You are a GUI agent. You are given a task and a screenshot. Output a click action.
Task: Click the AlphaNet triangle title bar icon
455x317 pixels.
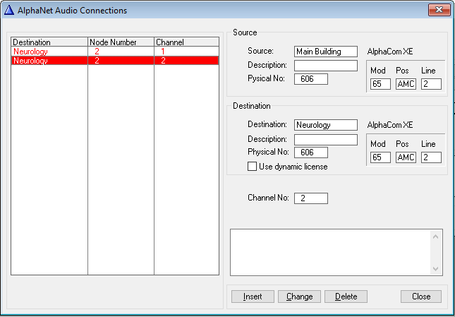[x=9, y=10]
